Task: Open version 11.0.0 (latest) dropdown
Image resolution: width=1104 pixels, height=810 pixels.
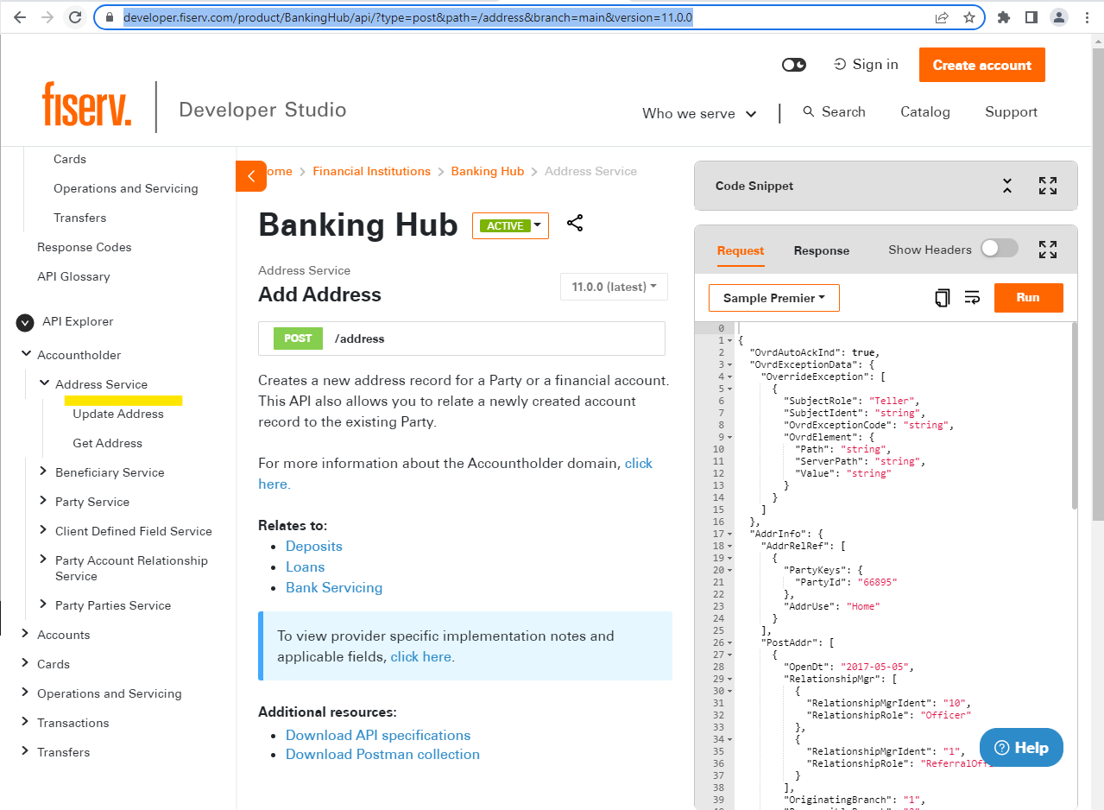Action: pos(614,287)
